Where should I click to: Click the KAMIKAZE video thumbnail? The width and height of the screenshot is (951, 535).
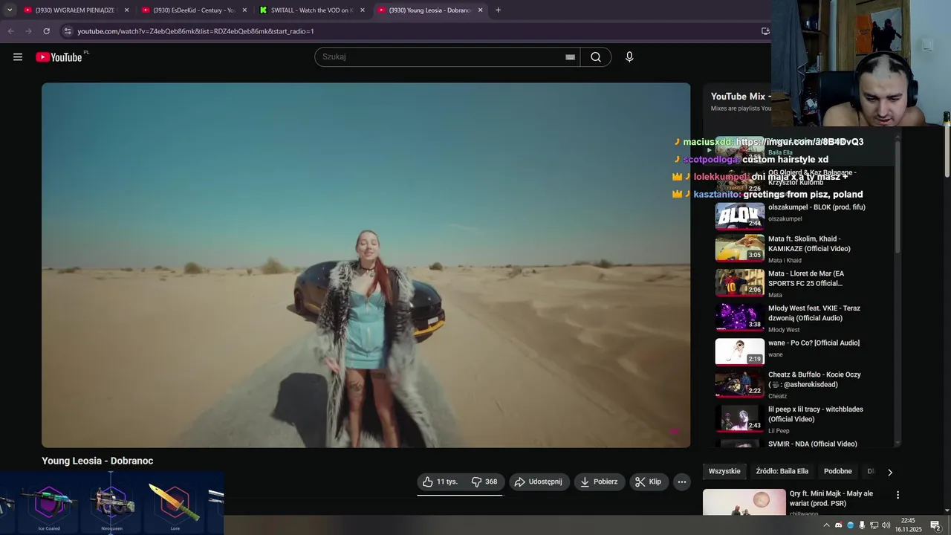[x=739, y=248]
